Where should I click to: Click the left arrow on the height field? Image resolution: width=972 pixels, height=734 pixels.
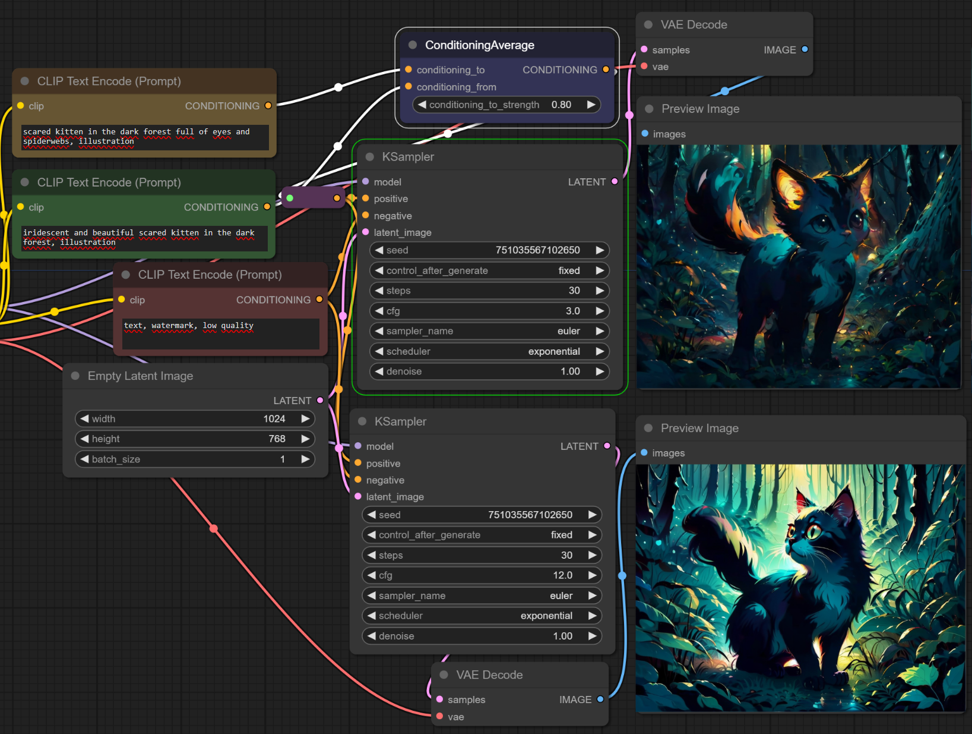point(84,439)
